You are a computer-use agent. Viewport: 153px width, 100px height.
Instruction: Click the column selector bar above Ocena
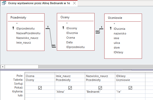coord(40,73)
